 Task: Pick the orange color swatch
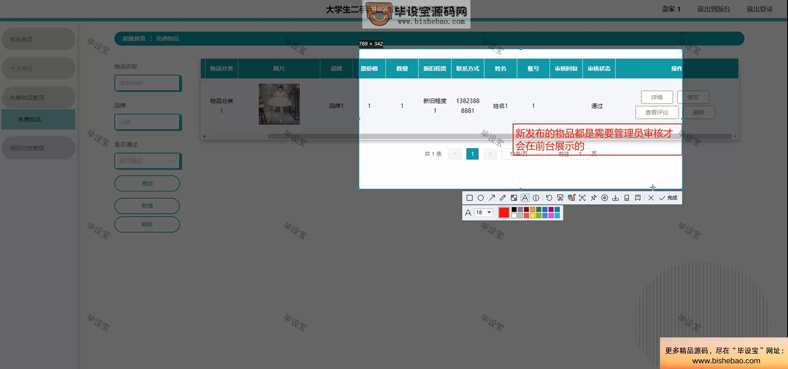533,210
